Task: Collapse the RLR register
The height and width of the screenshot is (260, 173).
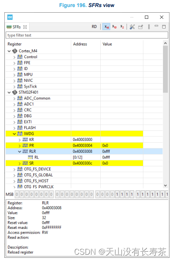Action: click(x=20, y=151)
